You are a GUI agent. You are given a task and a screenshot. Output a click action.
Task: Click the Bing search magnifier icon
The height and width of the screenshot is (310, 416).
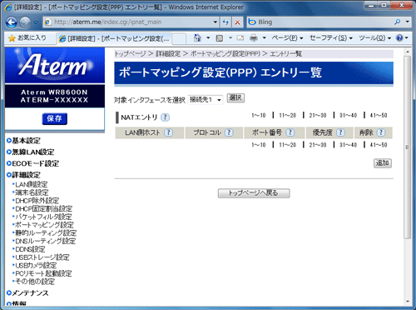click(398, 22)
